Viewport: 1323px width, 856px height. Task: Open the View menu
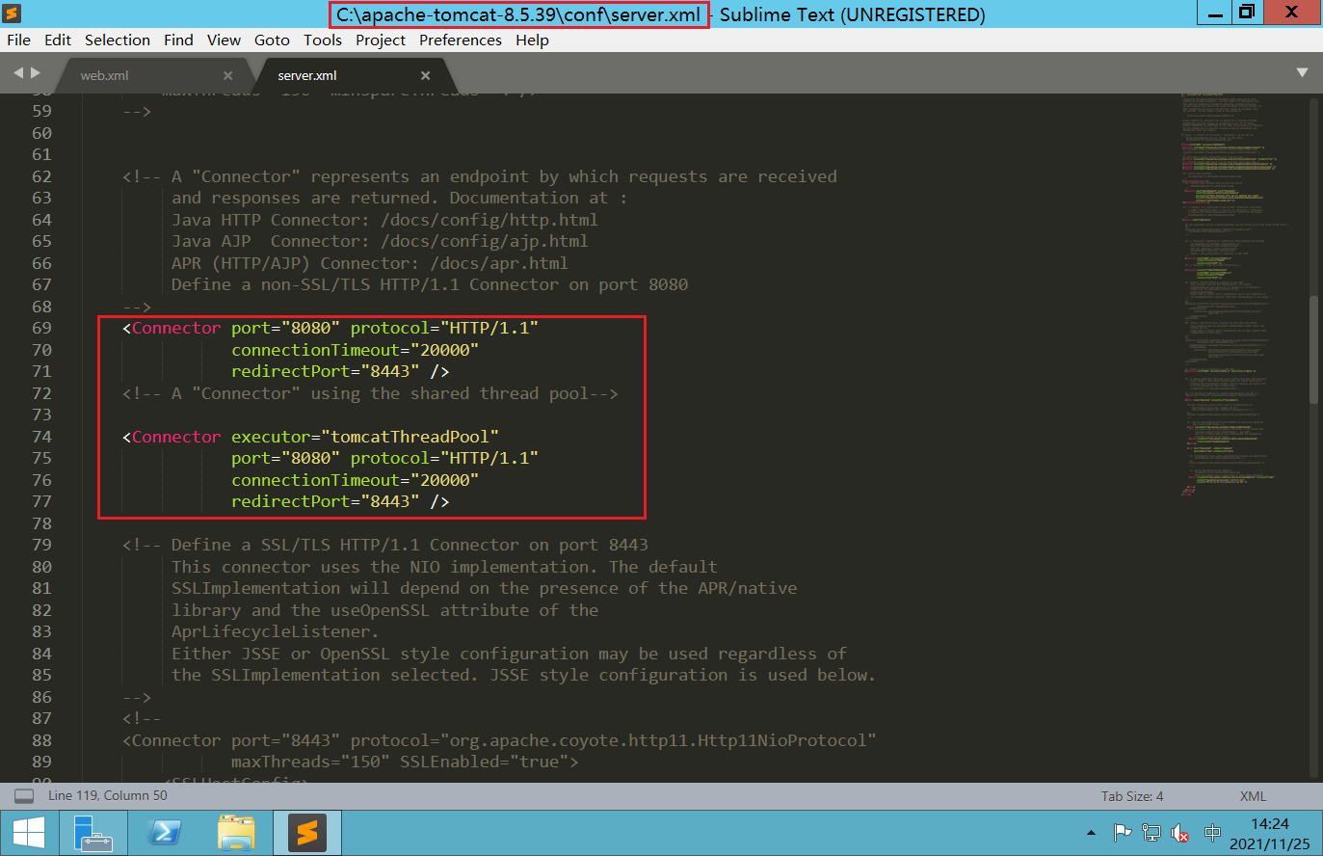coord(224,40)
